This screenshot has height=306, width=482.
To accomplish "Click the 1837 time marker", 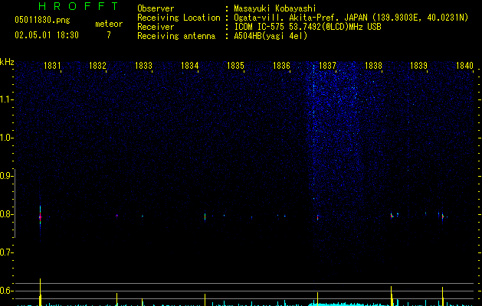I will coord(327,65).
